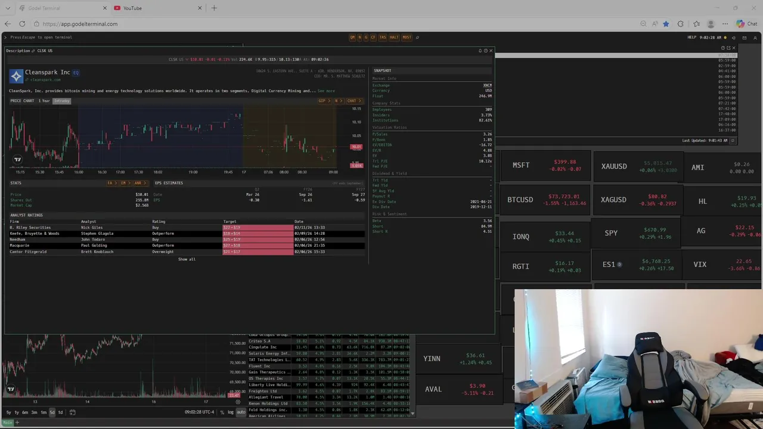Select the B. Riley Securities rating row
Image resolution: width=763 pixels, height=429 pixels.
[187, 228]
